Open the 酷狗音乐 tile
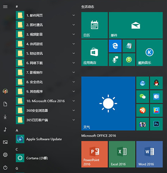The width and height of the screenshot is (167, 173). point(150,53)
